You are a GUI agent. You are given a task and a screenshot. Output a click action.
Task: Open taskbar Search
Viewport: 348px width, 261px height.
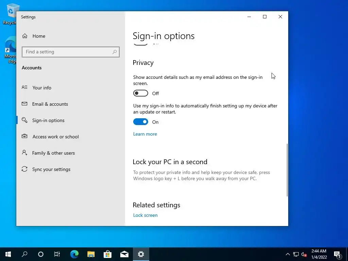[24, 254]
